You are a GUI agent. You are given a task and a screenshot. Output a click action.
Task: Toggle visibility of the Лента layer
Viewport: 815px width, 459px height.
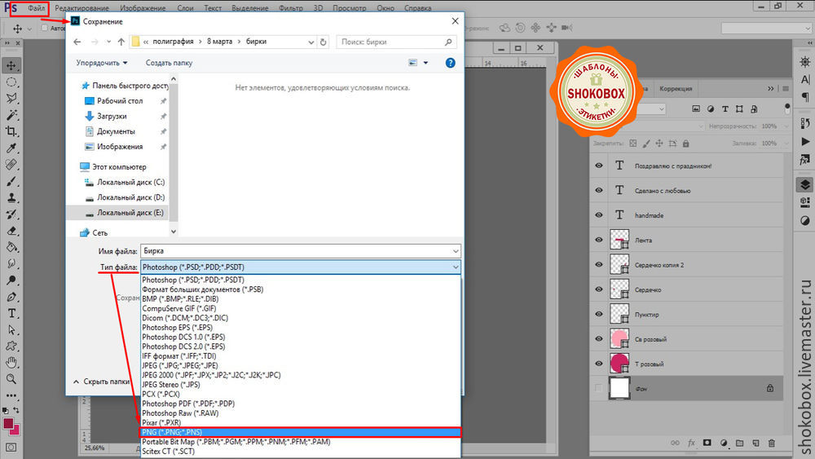click(x=599, y=241)
